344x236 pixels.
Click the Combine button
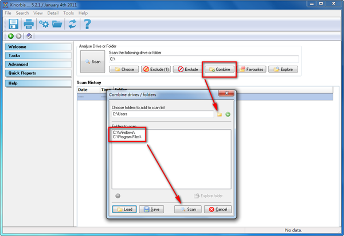coord(220,69)
